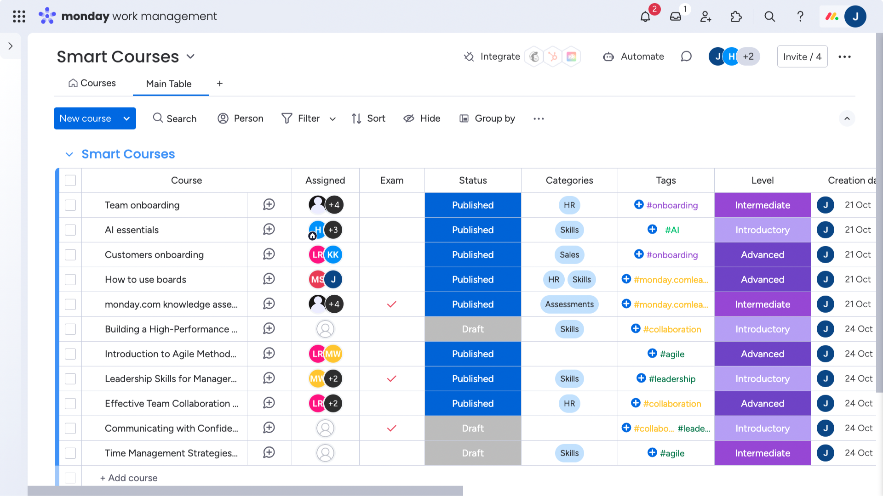Collapse the Smart Courses group
883x496 pixels.
pos(69,154)
